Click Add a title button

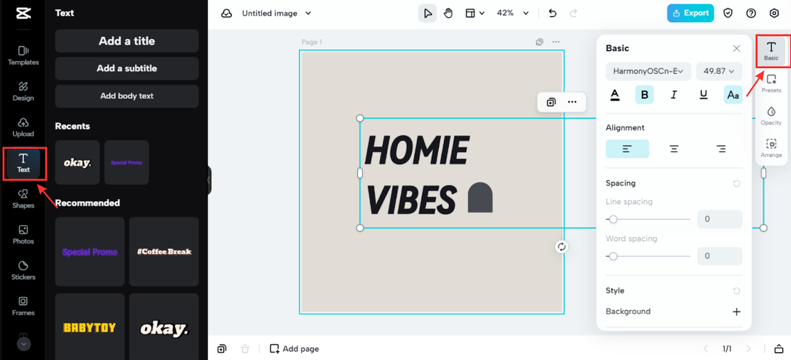coord(127,41)
